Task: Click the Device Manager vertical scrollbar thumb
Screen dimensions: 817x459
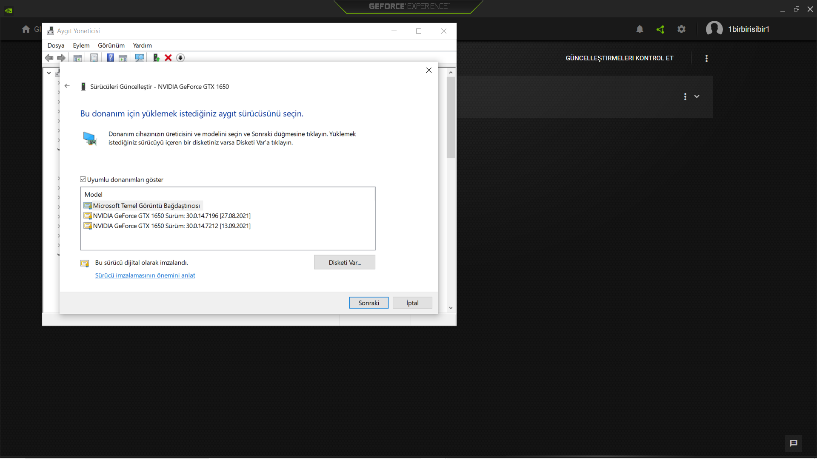Action: 451,117
